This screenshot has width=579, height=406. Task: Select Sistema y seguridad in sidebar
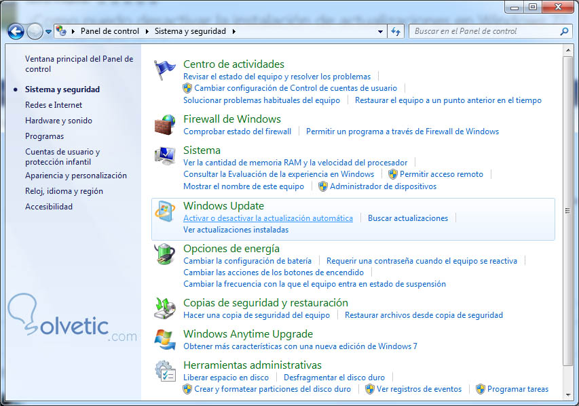click(x=62, y=89)
